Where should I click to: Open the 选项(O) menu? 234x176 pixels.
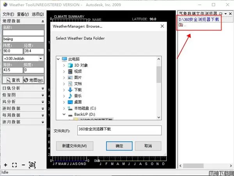[38, 14]
